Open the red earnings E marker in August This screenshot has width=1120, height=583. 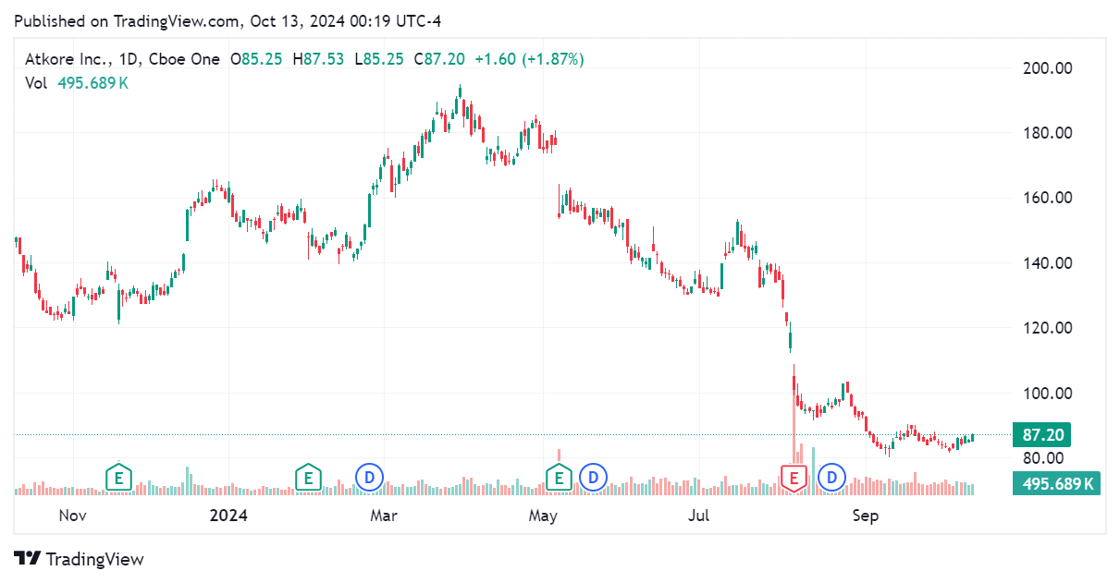point(793,477)
